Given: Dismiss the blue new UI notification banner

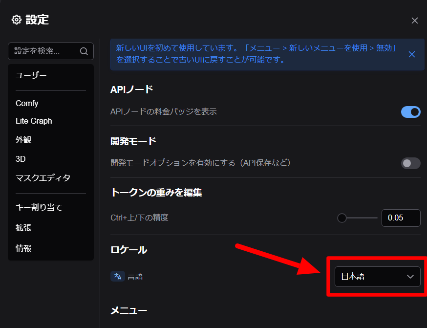Looking at the screenshot, I should [x=411, y=54].
